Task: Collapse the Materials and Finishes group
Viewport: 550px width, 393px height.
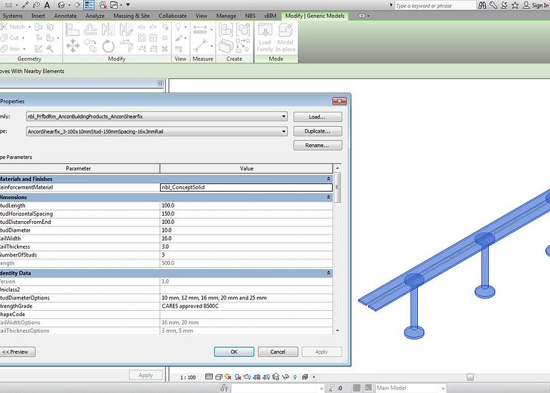Action: 329,178
